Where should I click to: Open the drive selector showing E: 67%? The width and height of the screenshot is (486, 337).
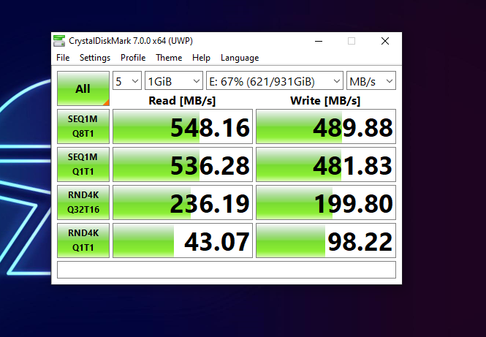pos(275,81)
